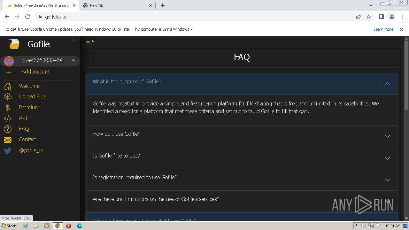Collapse 'What is the purpose of Gofile?' chevron

(388, 84)
